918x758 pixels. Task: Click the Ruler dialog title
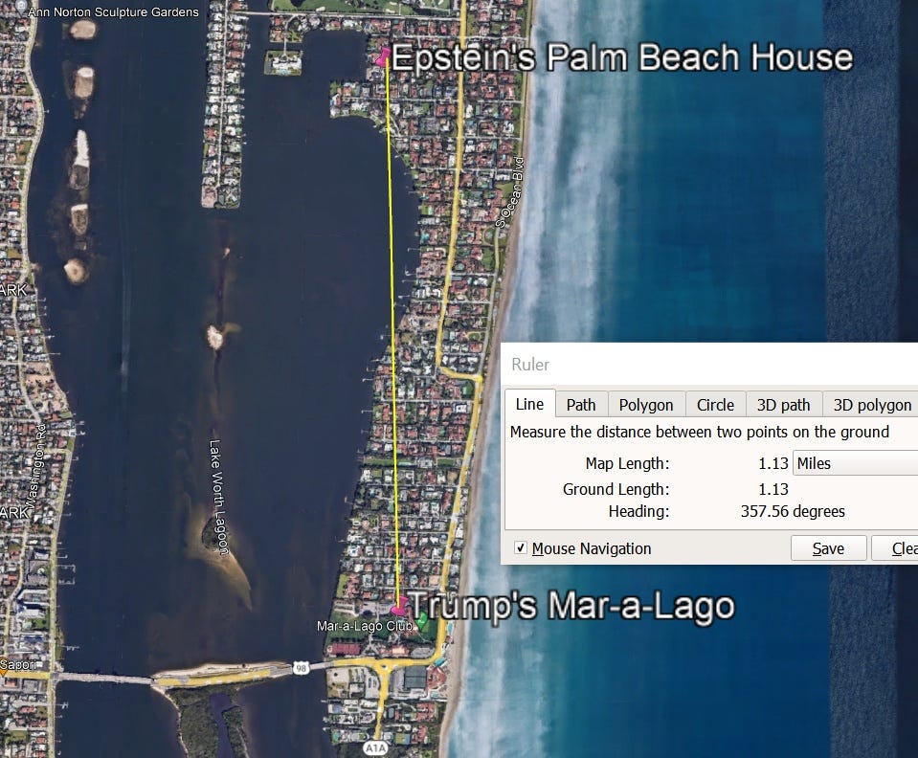[530, 364]
